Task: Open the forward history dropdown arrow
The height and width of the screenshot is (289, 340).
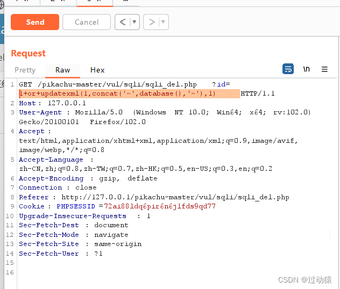Action: 164,22
